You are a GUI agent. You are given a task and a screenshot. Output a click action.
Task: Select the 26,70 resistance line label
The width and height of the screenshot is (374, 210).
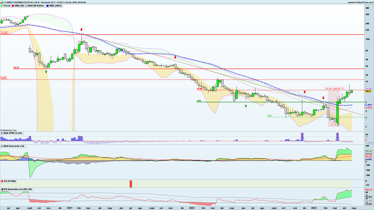pos(16,68)
